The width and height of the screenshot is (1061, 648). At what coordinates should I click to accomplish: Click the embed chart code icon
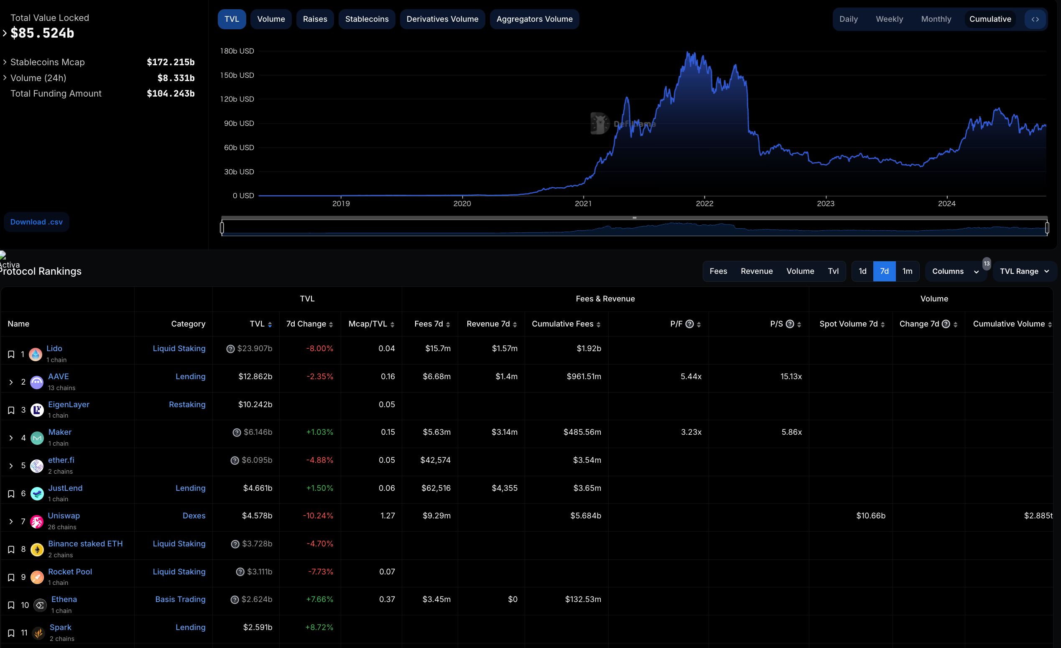pyautogui.click(x=1035, y=19)
